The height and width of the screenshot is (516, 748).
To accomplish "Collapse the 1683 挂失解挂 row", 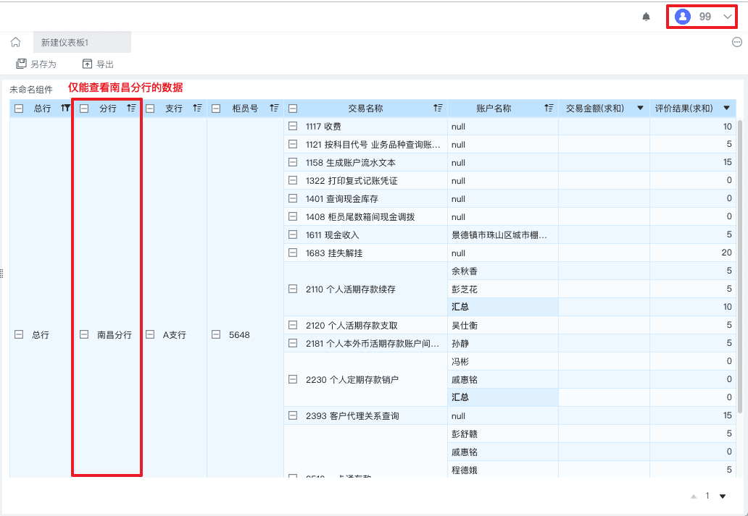I will click(x=293, y=253).
